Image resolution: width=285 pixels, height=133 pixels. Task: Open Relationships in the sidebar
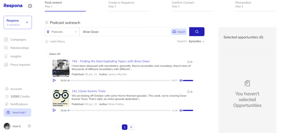[x=20, y=48]
